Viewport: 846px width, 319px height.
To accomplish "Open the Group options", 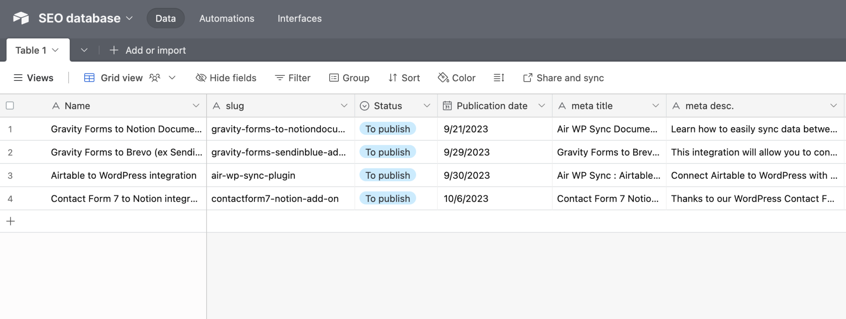I will click(x=349, y=78).
